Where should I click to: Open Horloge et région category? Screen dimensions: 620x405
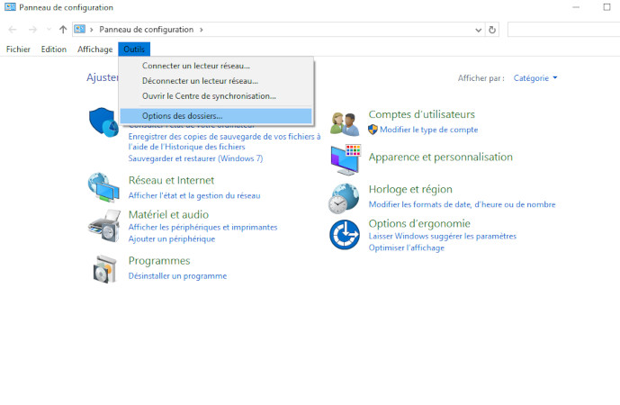[410, 189]
